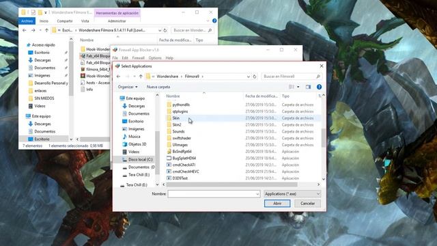This screenshot has height=246, width=437.
Task: Open Edit menu in Firewall App Blocker
Action: click(125, 58)
